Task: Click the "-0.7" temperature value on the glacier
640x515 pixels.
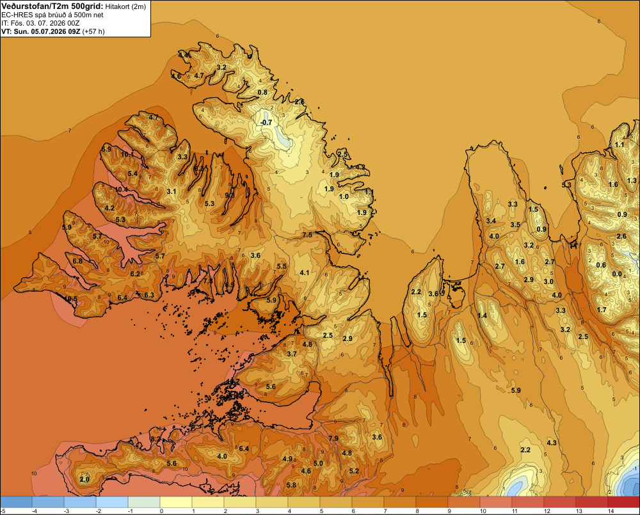Action: [x=266, y=122]
